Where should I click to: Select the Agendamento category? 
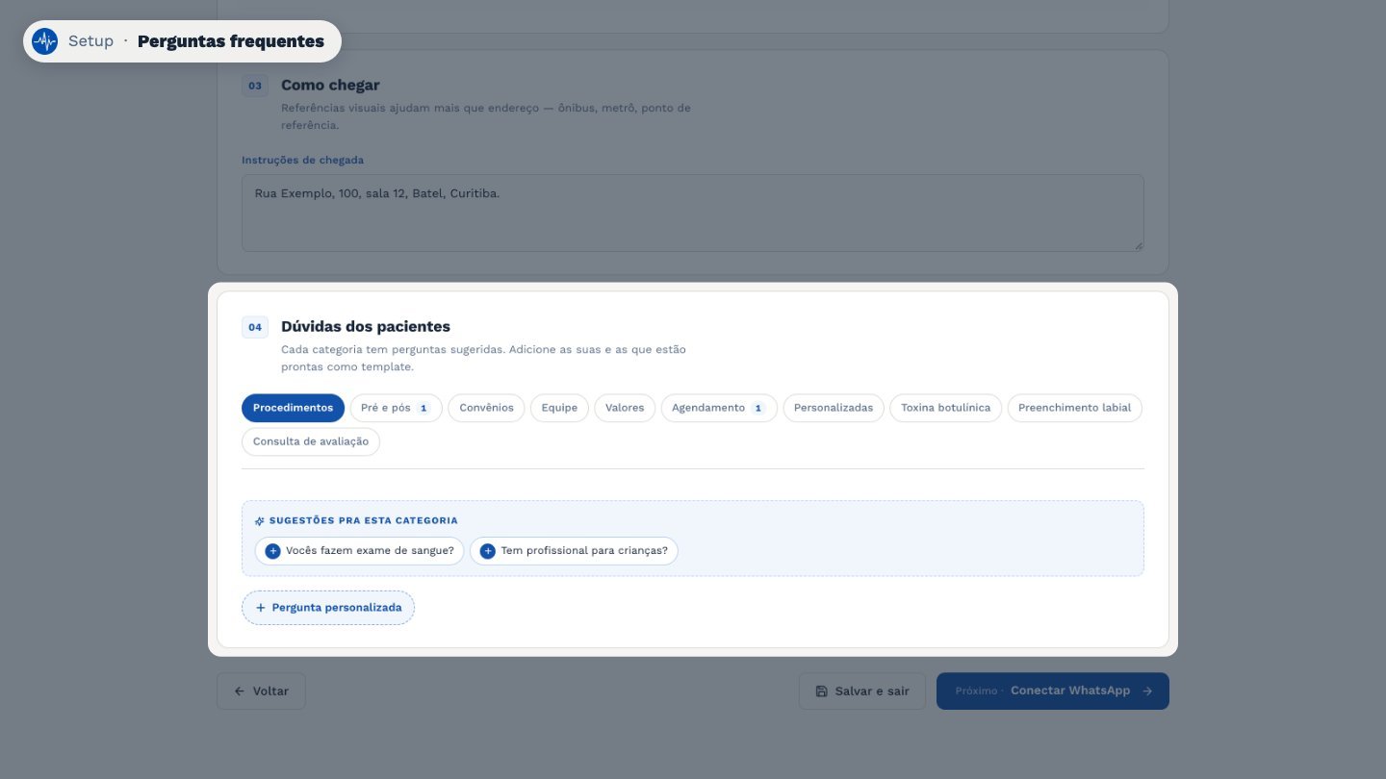(x=719, y=408)
